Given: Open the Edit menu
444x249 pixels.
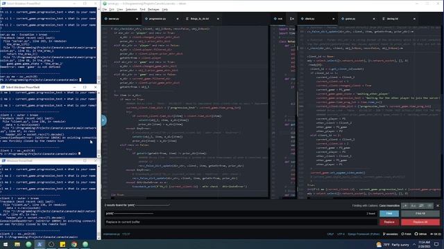Looking at the screenshot, I should (x=112, y=10).
